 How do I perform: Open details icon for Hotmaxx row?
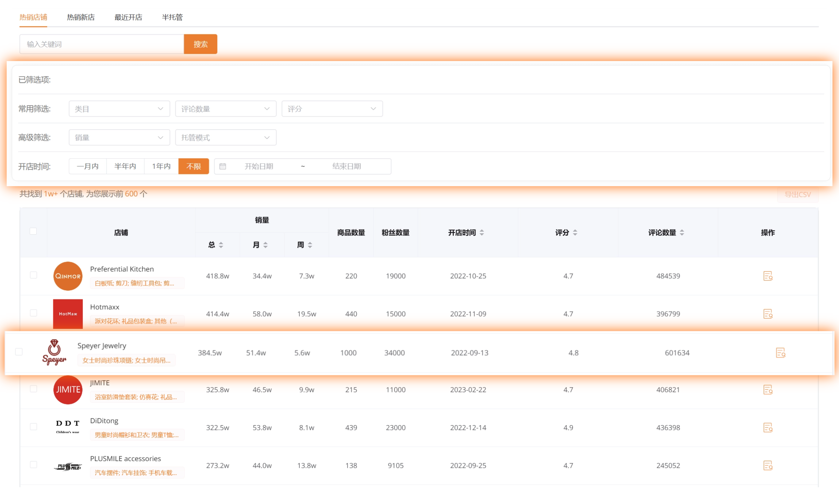768,314
